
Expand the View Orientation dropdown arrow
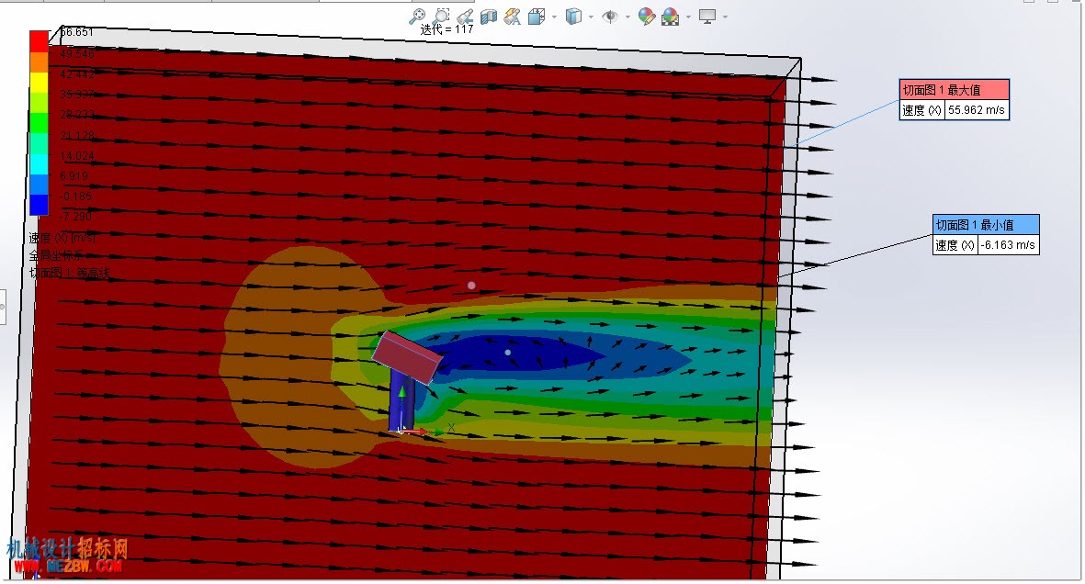coord(554,17)
